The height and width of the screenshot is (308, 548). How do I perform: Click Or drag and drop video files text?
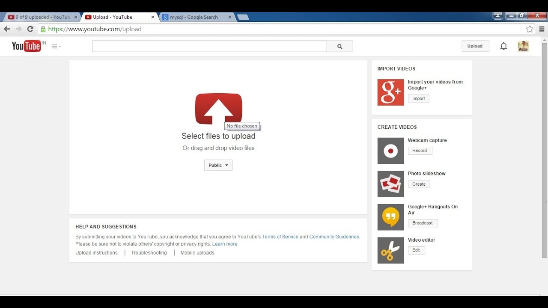pyautogui.click(x=218, y=148)
